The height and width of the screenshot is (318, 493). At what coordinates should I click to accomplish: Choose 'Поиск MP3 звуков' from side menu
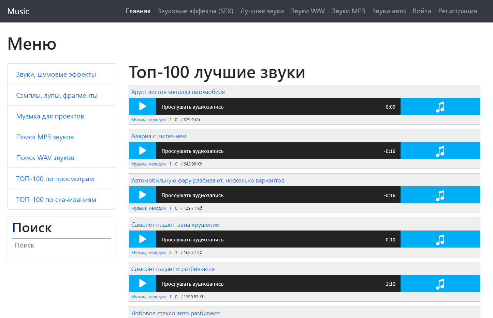pos(45,137)
